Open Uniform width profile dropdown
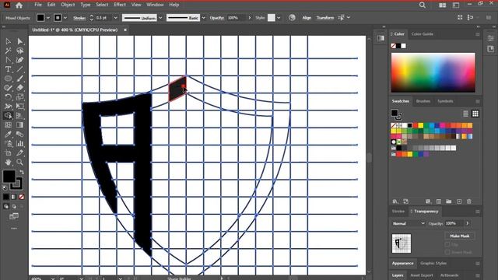The height and width of the screenshot is (280, 498). (160, 18)
